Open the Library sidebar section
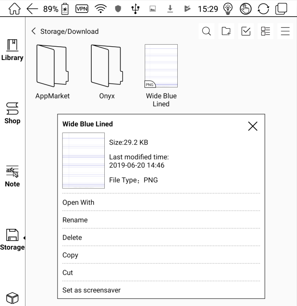297x306 pixels. pos(12,50)
